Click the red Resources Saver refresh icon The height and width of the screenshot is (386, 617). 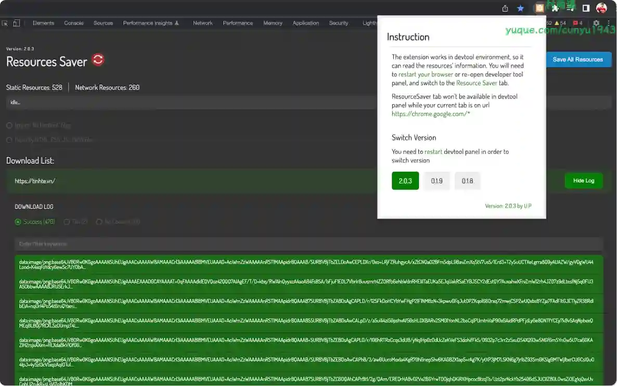98,60
